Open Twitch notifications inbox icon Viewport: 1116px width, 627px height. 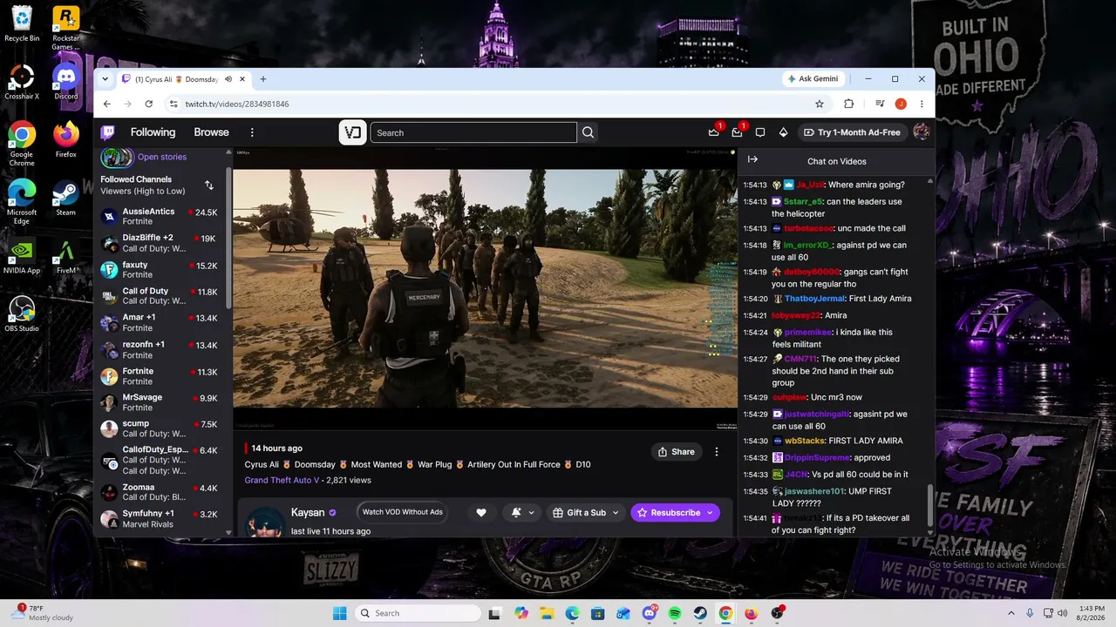point(738,132)
